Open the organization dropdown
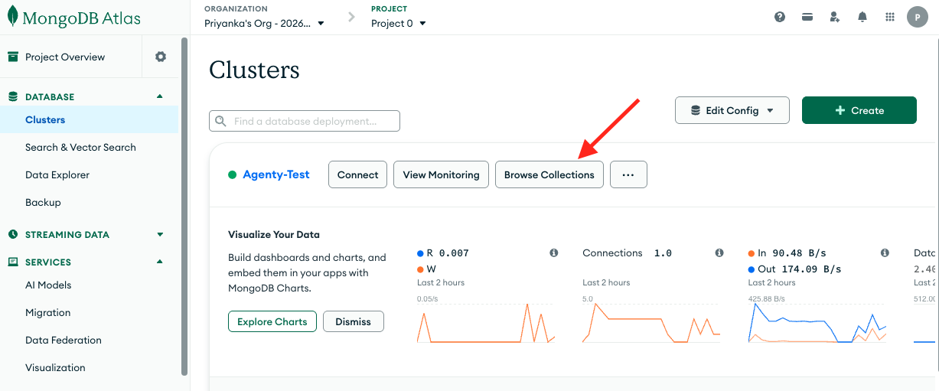The width and height of the screenshot is (939, 391). click(x=264, y=23)
